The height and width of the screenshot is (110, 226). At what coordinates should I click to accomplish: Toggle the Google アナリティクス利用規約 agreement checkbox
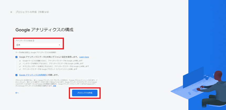pyautogui.click(x=17, y=75)
